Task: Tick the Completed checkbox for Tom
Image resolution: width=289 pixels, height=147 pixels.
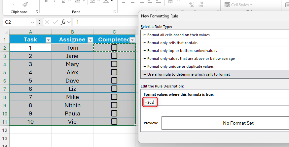Action: 114,48
